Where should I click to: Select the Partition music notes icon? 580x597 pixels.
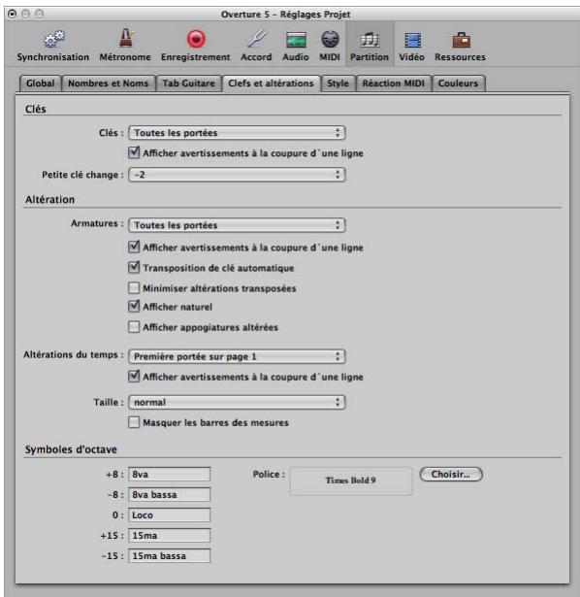370,40
